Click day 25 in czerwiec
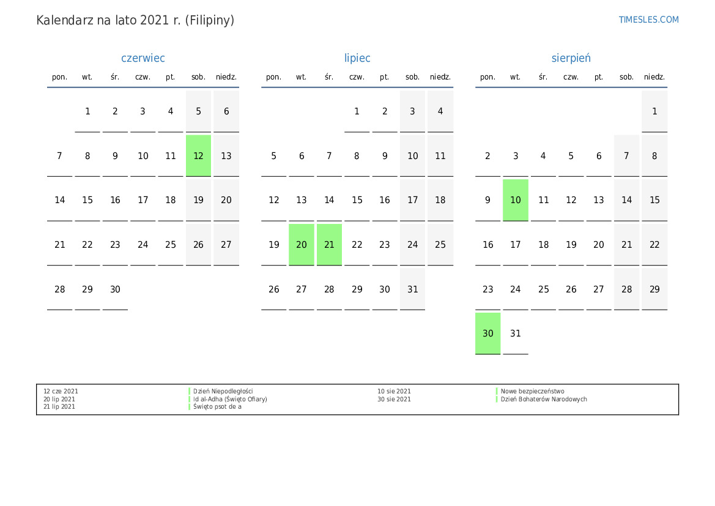This screenshot has height=506, width=715. pos(171,245)
